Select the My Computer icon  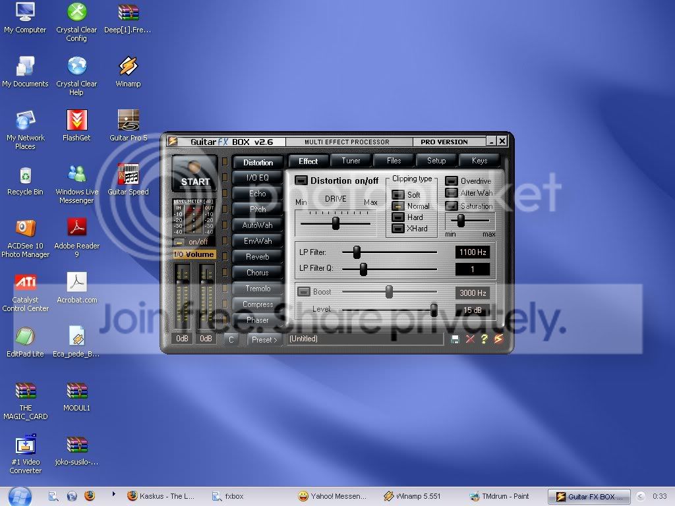tap(25, 18)
